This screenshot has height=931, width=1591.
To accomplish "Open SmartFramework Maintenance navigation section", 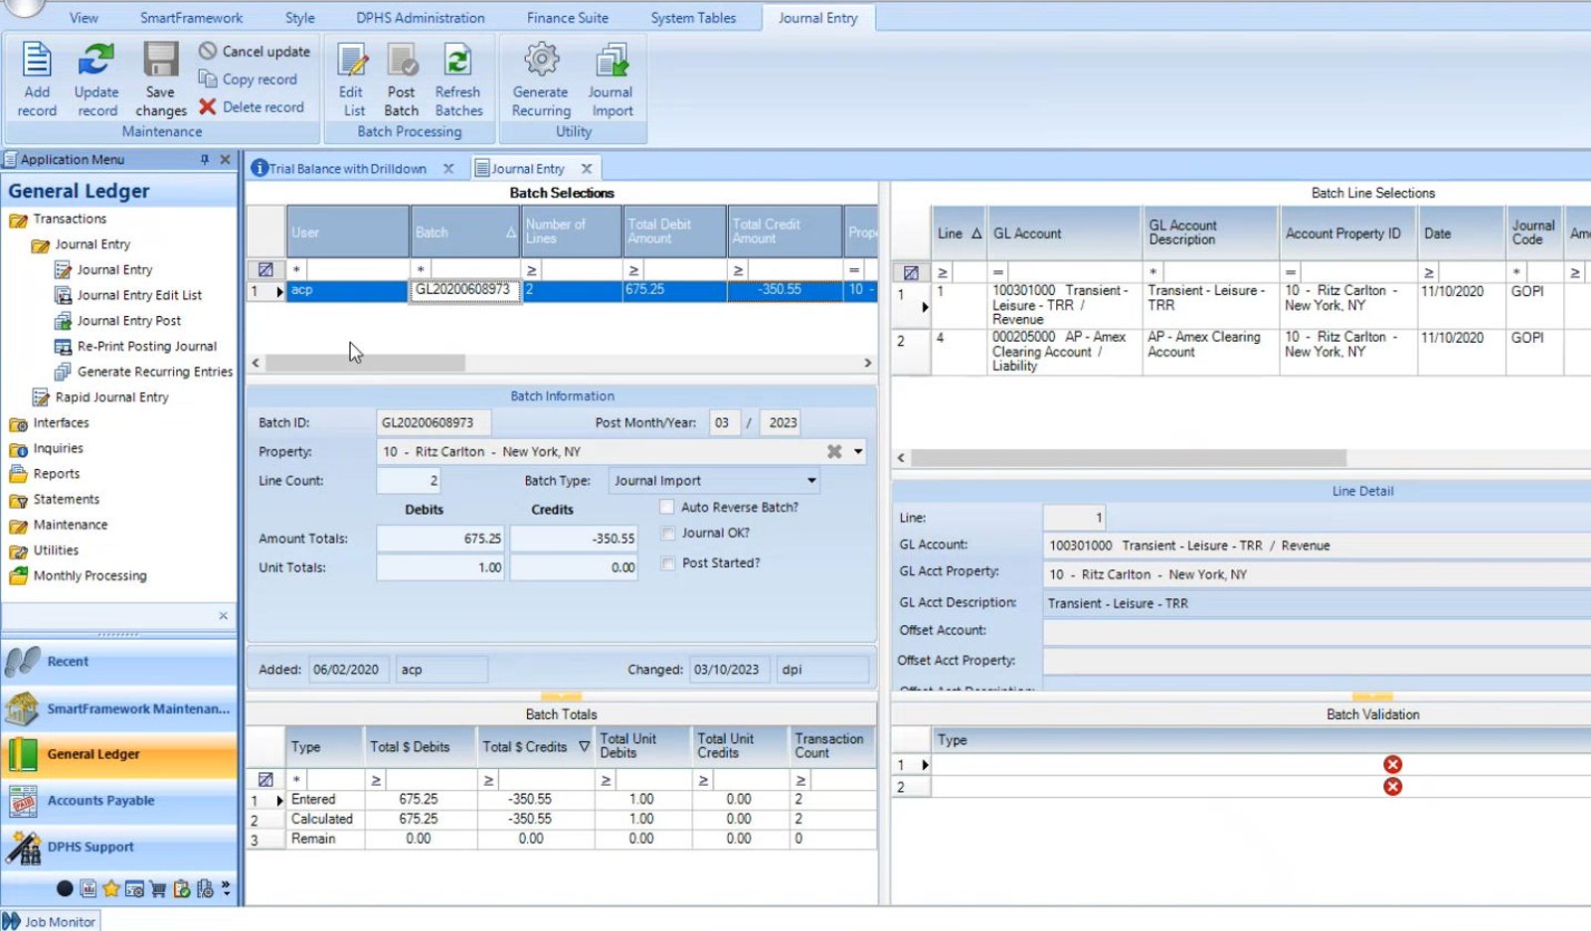I will (x=119, y=708).
